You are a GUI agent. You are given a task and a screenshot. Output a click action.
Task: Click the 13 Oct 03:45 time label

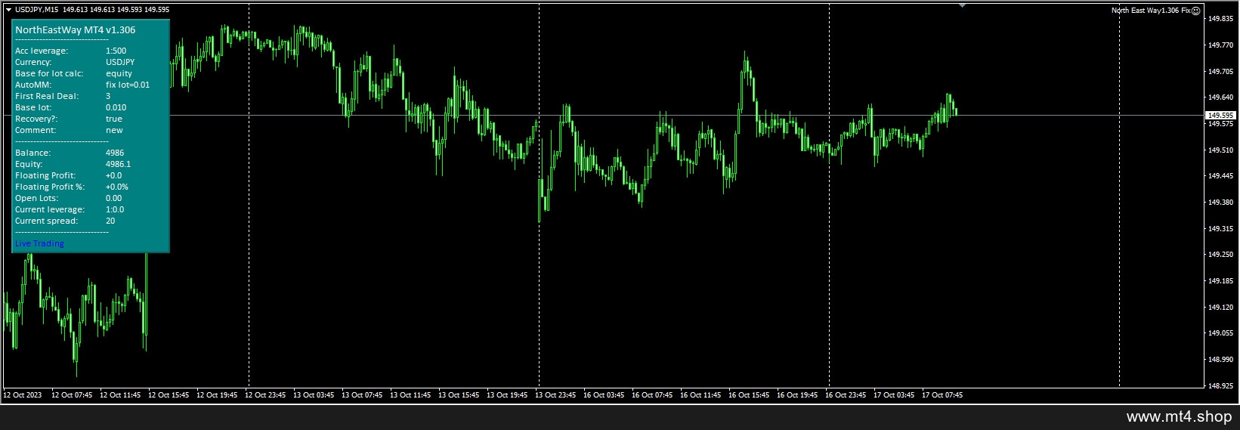point(314,395)
